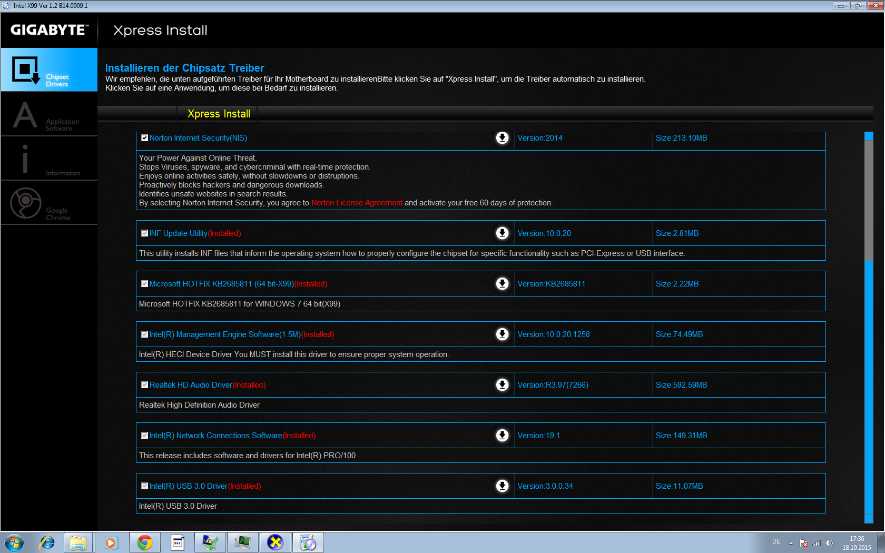Click Size:11.07MB text
Screen dimensions: 885x553
pyautogui.click(x=679, y=486)
